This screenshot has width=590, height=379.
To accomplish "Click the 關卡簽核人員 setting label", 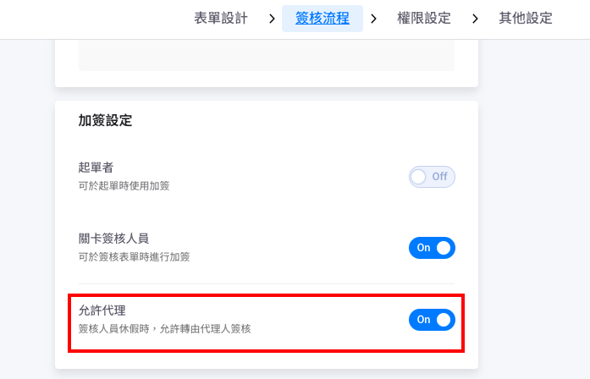I will 113,239.
